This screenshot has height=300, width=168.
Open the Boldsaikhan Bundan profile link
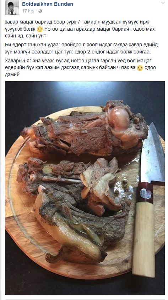click(48, 4)
